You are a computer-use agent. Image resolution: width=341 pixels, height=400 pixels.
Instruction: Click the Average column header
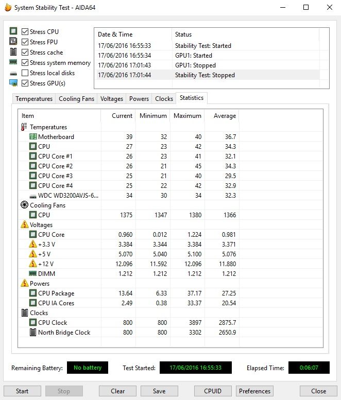click(x=225, y=116)
